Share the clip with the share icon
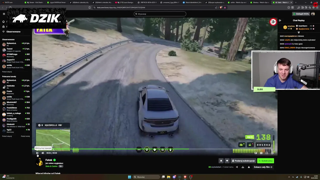The height and width of the screenshot is (180, 320). [x=237, y=167]
